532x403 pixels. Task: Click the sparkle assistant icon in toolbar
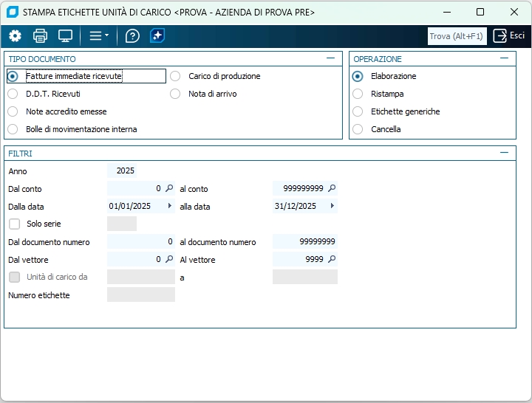coord(157,36)
